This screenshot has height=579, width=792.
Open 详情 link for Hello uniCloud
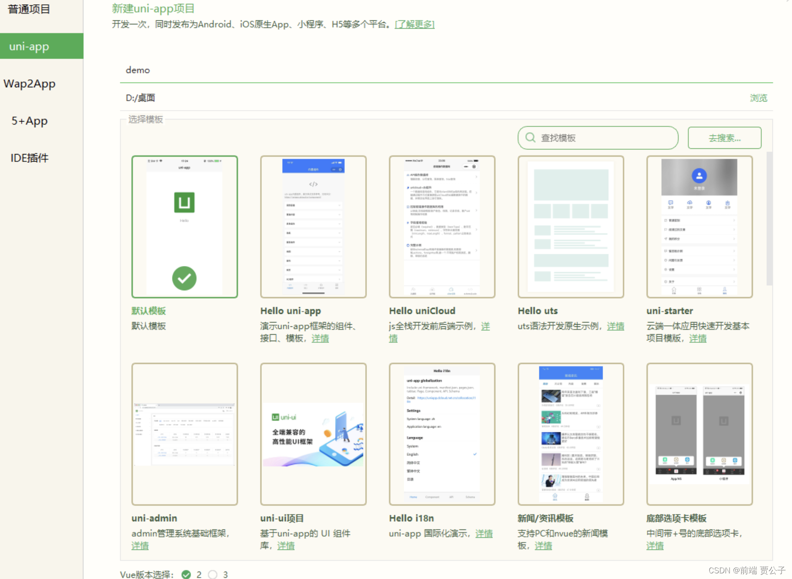[x=485, y=326]
